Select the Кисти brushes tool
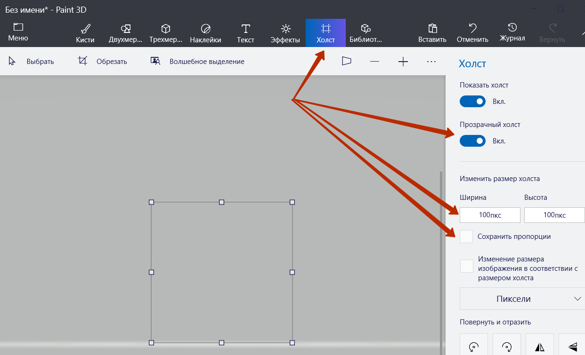The width and height of the screenshot is (585, 355). pyautogui.click(x=85, y=33)
